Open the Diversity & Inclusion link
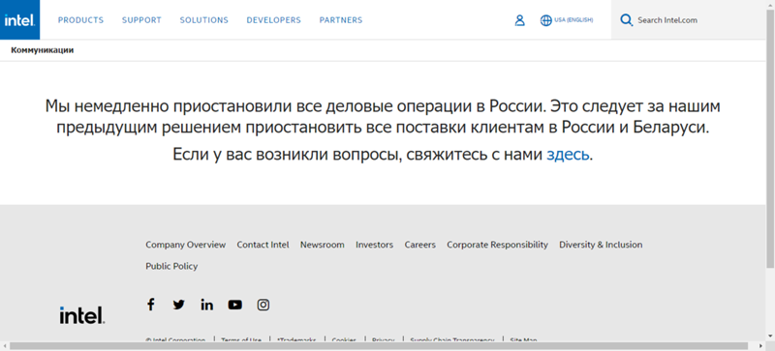 click(x=601, y=245)
